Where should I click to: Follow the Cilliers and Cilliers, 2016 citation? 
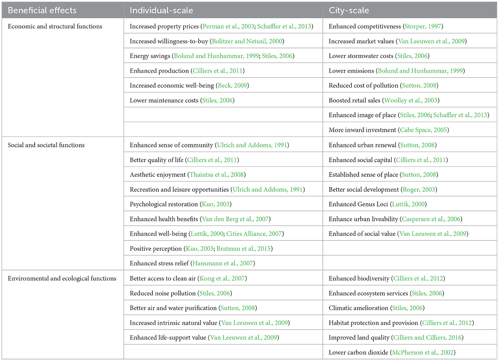coord(427,338)
